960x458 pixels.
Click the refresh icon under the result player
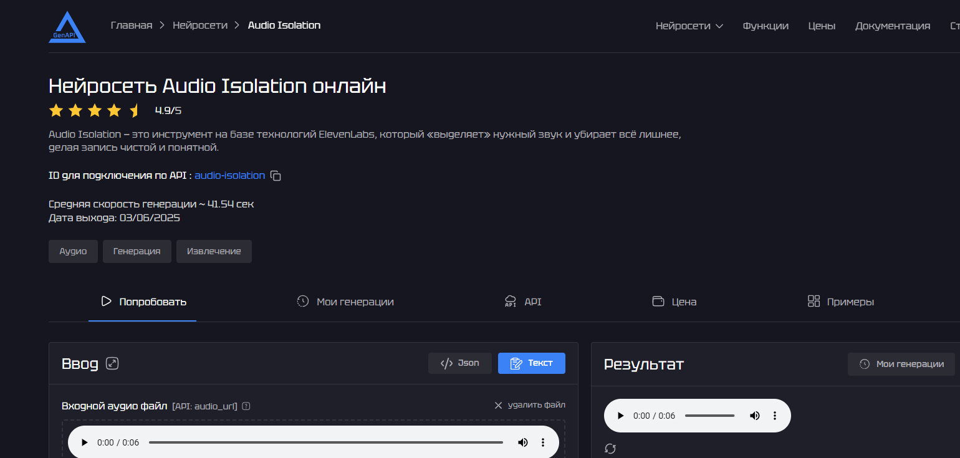tap(610, 449)
